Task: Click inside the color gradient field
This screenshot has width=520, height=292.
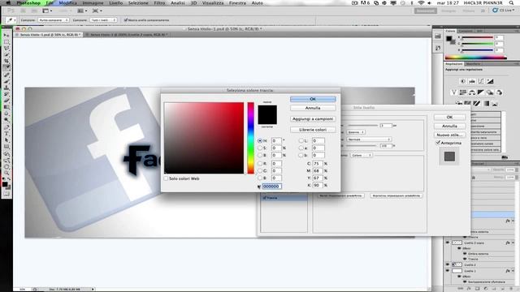Action: 204,138
